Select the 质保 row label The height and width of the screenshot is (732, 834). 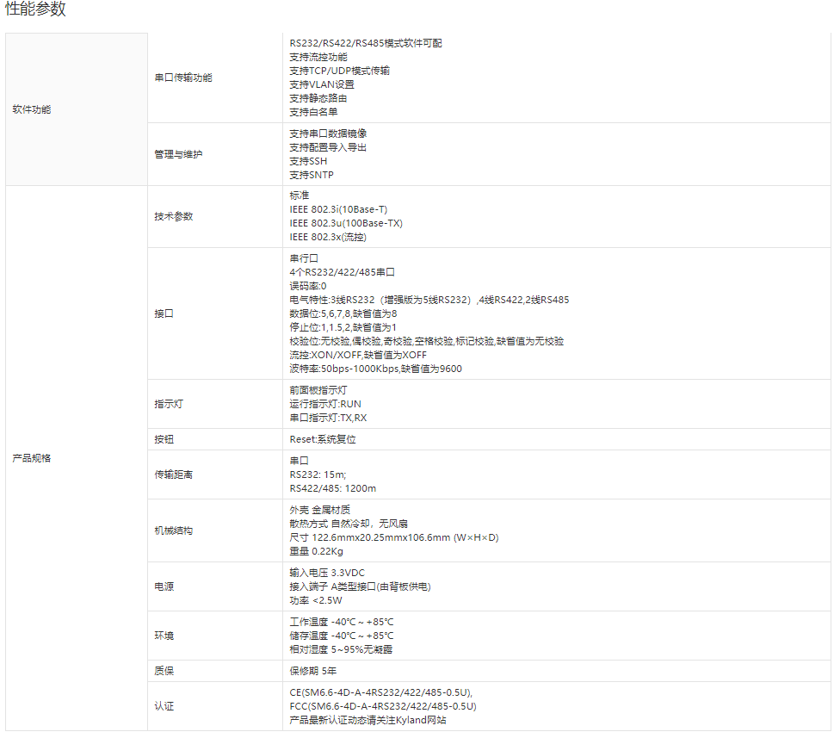[164, 671]
